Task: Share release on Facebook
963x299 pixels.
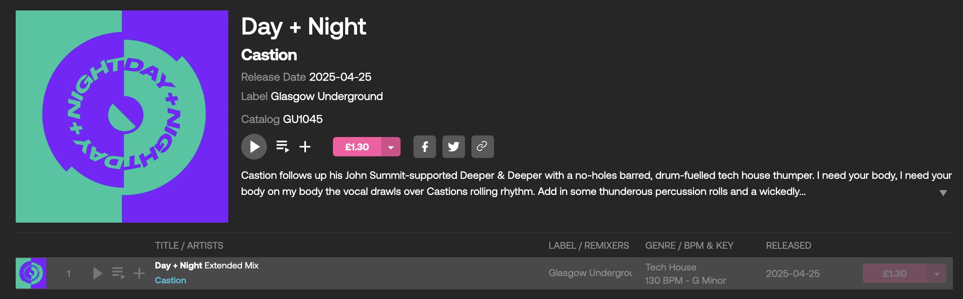Action: [x=425, y=147]
